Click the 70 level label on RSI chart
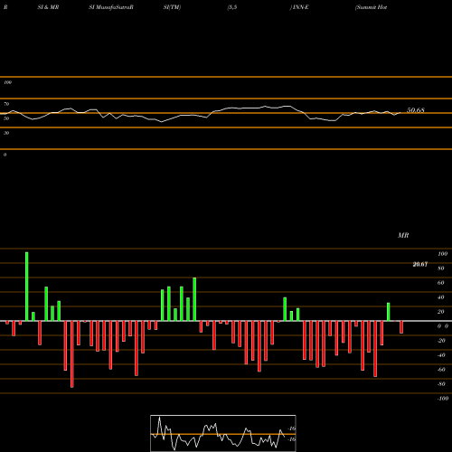The image size is (452, 452). click(x=6, y=104)
